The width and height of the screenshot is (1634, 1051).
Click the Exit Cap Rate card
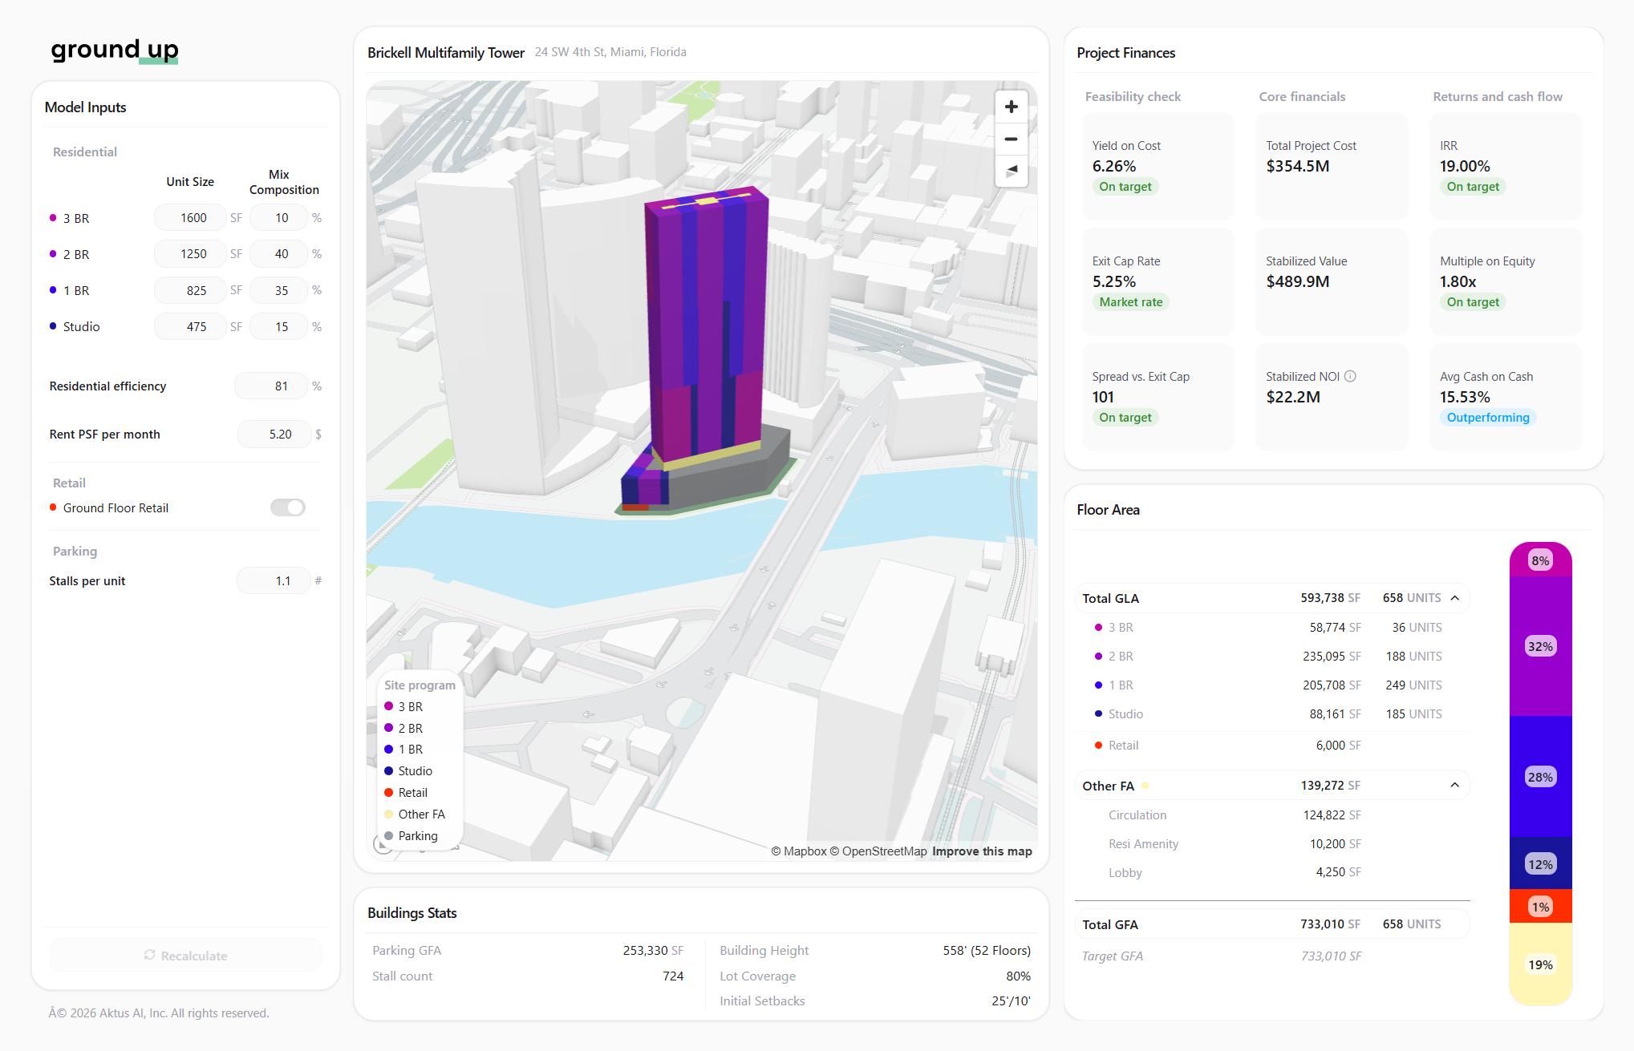1158,281
